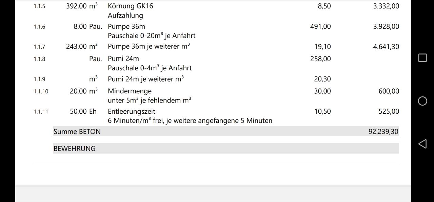Select row 1.1.5 Körnung GK16
The width and height of the screenshot is (434, 202).
tap(131, 6)
